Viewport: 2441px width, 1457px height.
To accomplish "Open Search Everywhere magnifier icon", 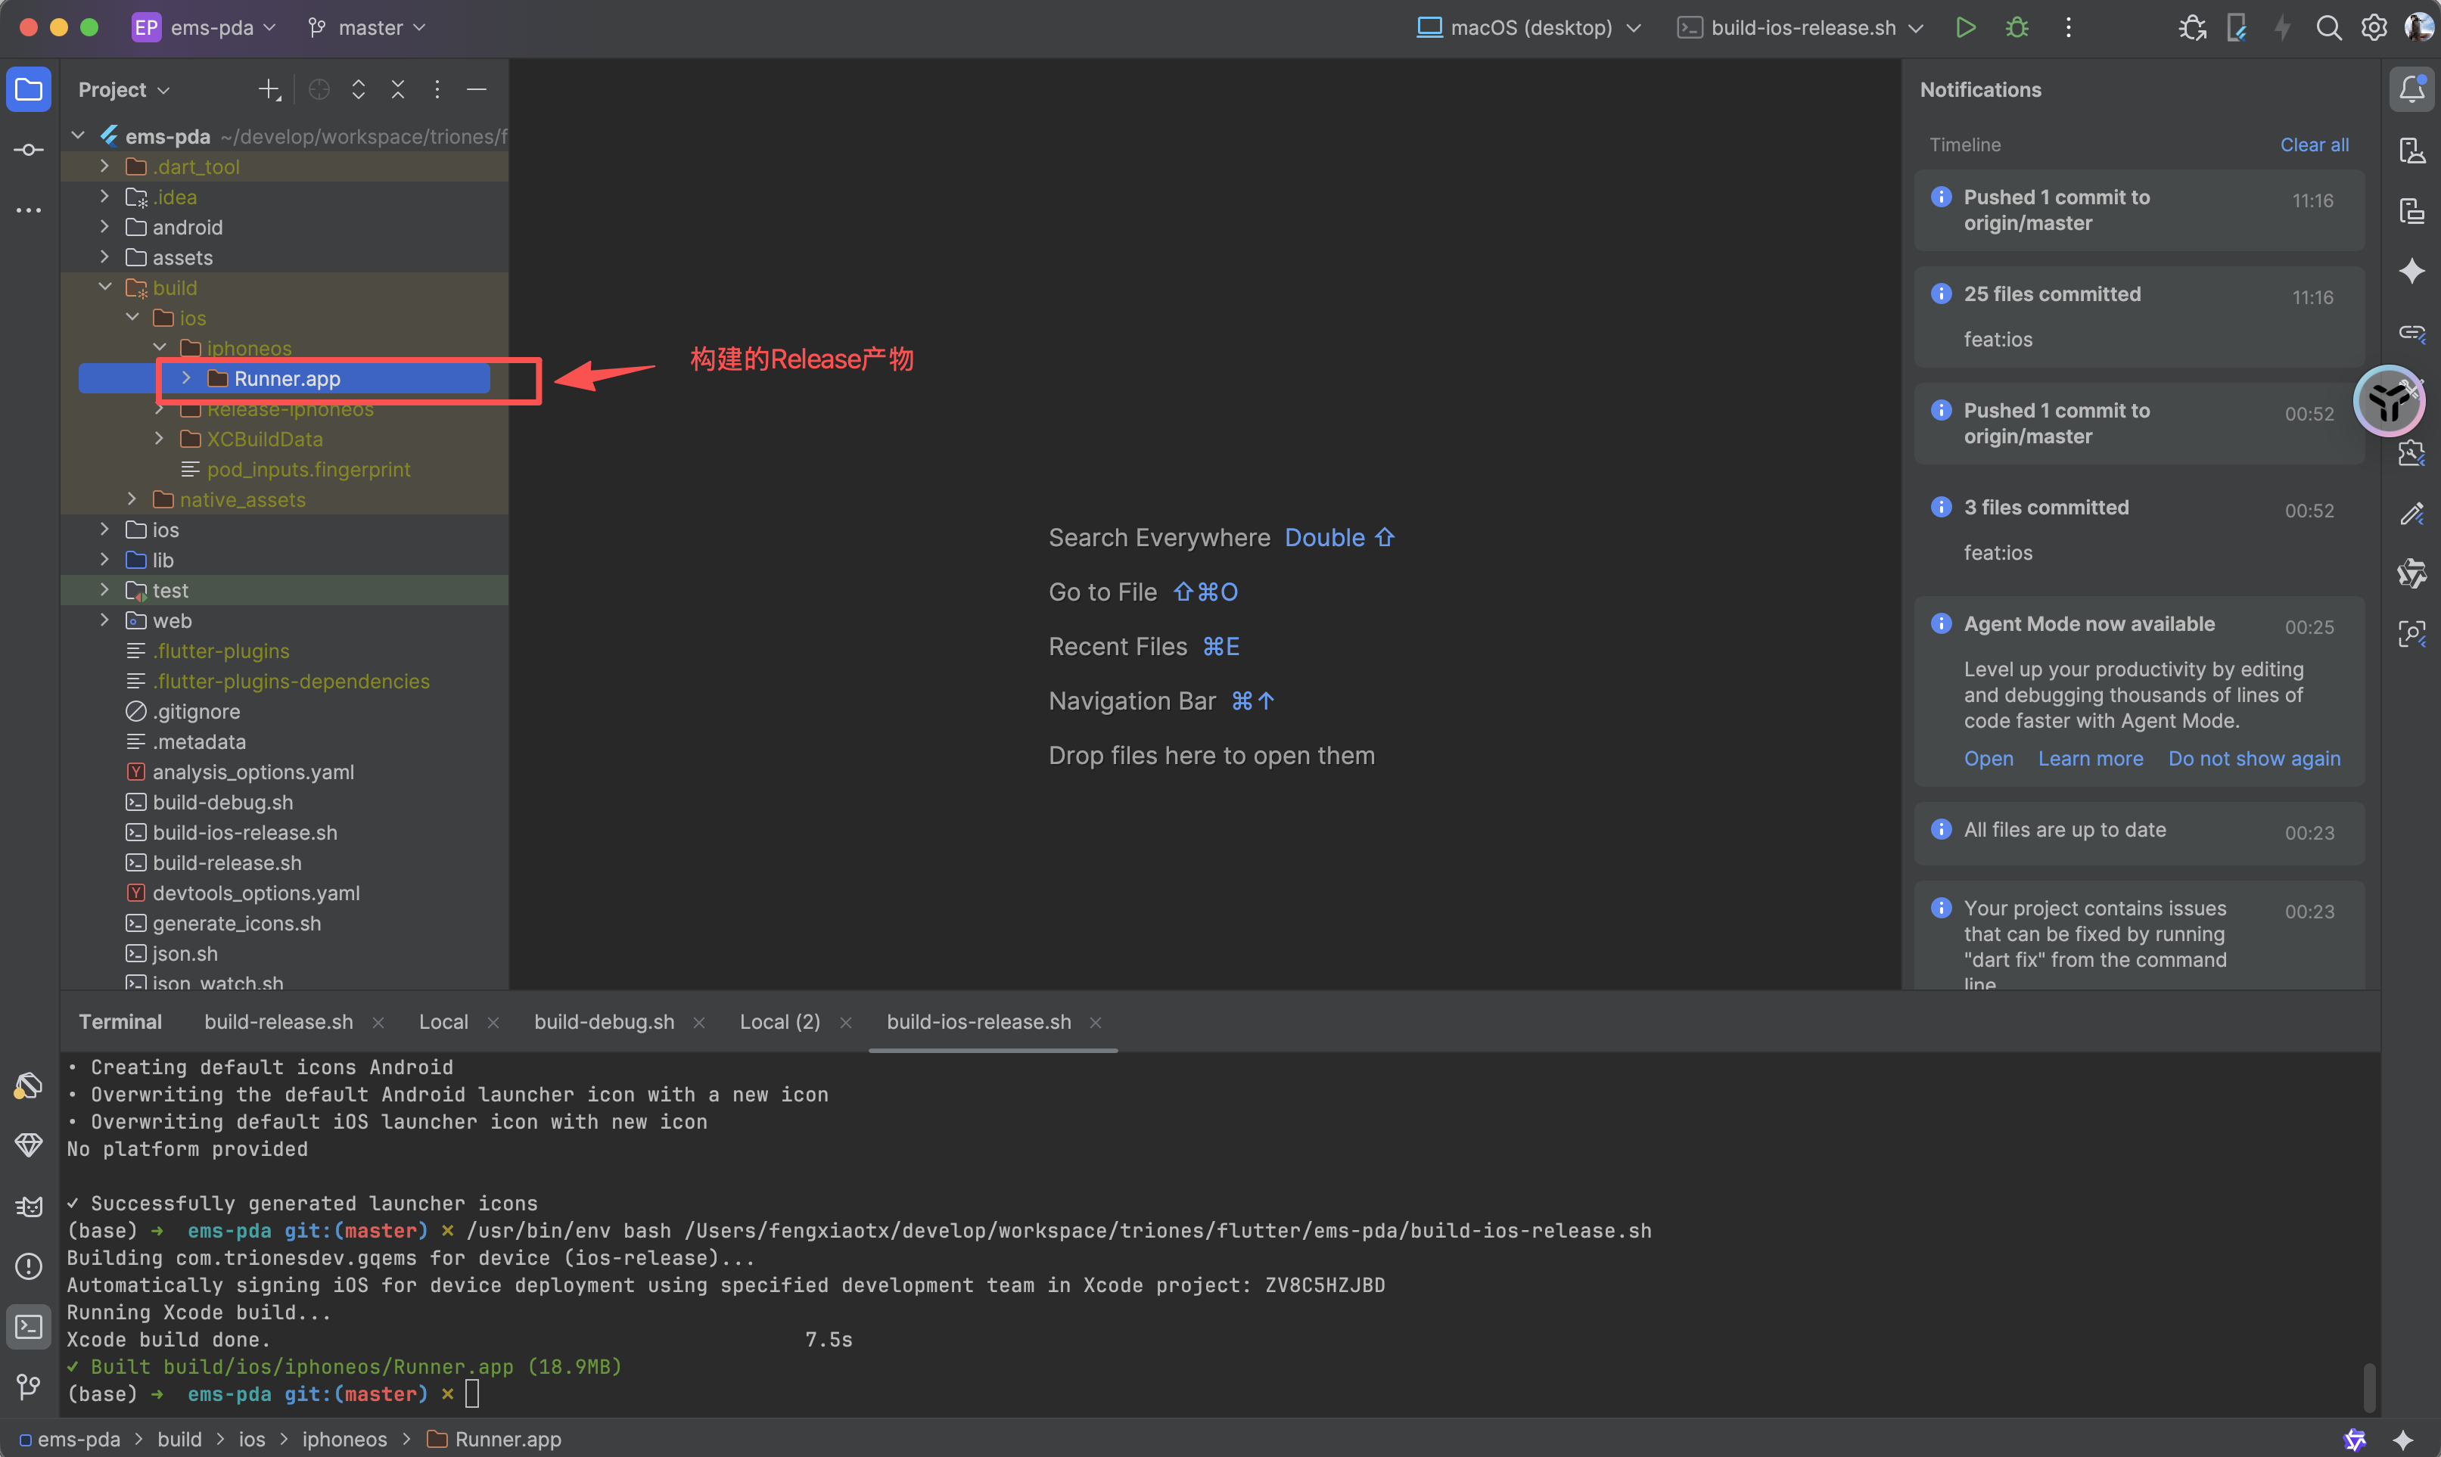I will [x=2328, y=27].
